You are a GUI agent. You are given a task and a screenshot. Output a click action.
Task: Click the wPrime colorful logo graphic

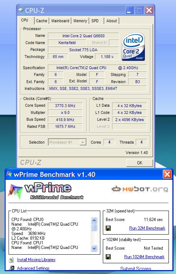point(15,191)
